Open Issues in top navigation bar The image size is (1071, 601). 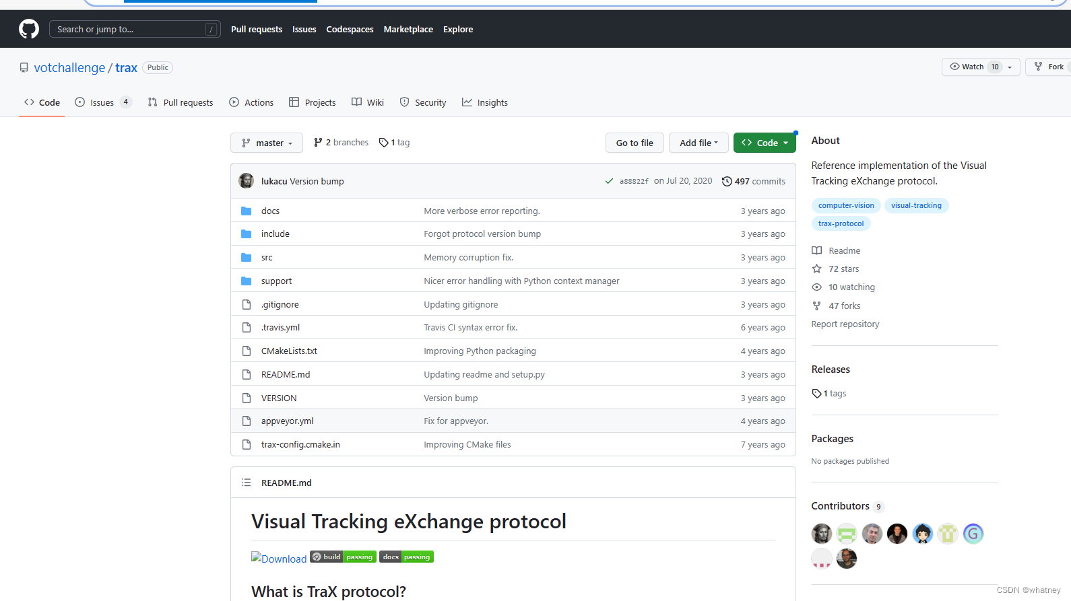pos(304,29)
